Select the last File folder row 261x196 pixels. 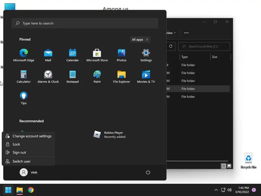click(198, 97)
